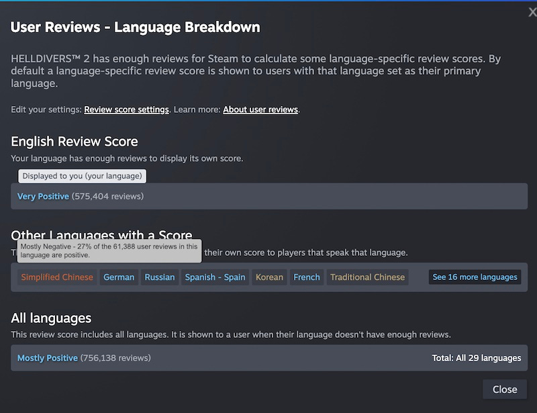Dismiss dialog with the X icon

532,12
